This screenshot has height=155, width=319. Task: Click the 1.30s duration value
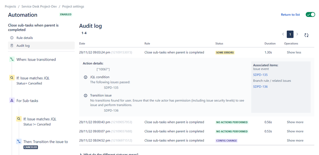268,52
